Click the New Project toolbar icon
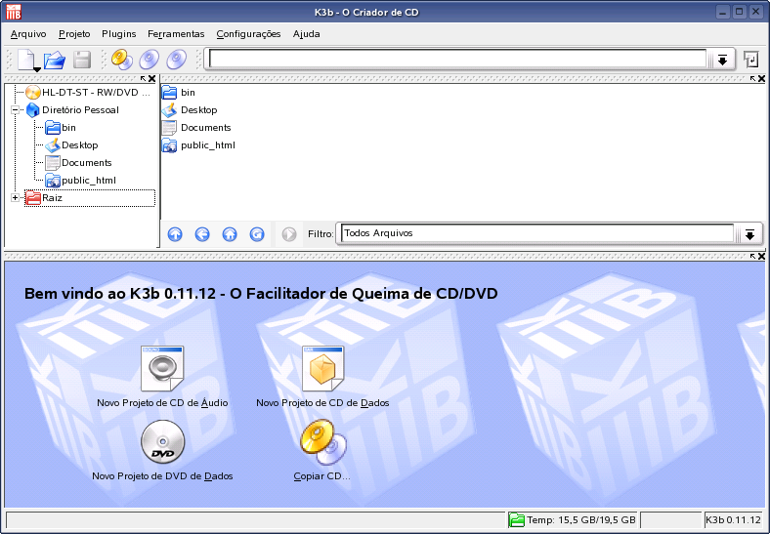The width and height of the screenshot is (770, 534). (x=27, y=60)
